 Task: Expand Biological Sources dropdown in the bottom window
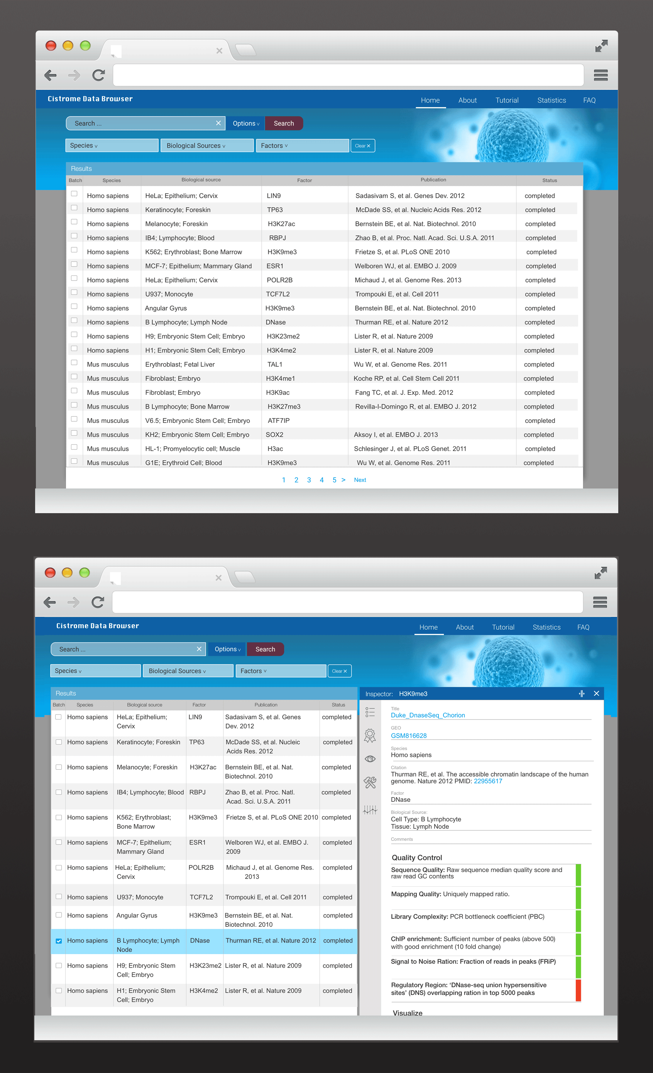point(188,671)
